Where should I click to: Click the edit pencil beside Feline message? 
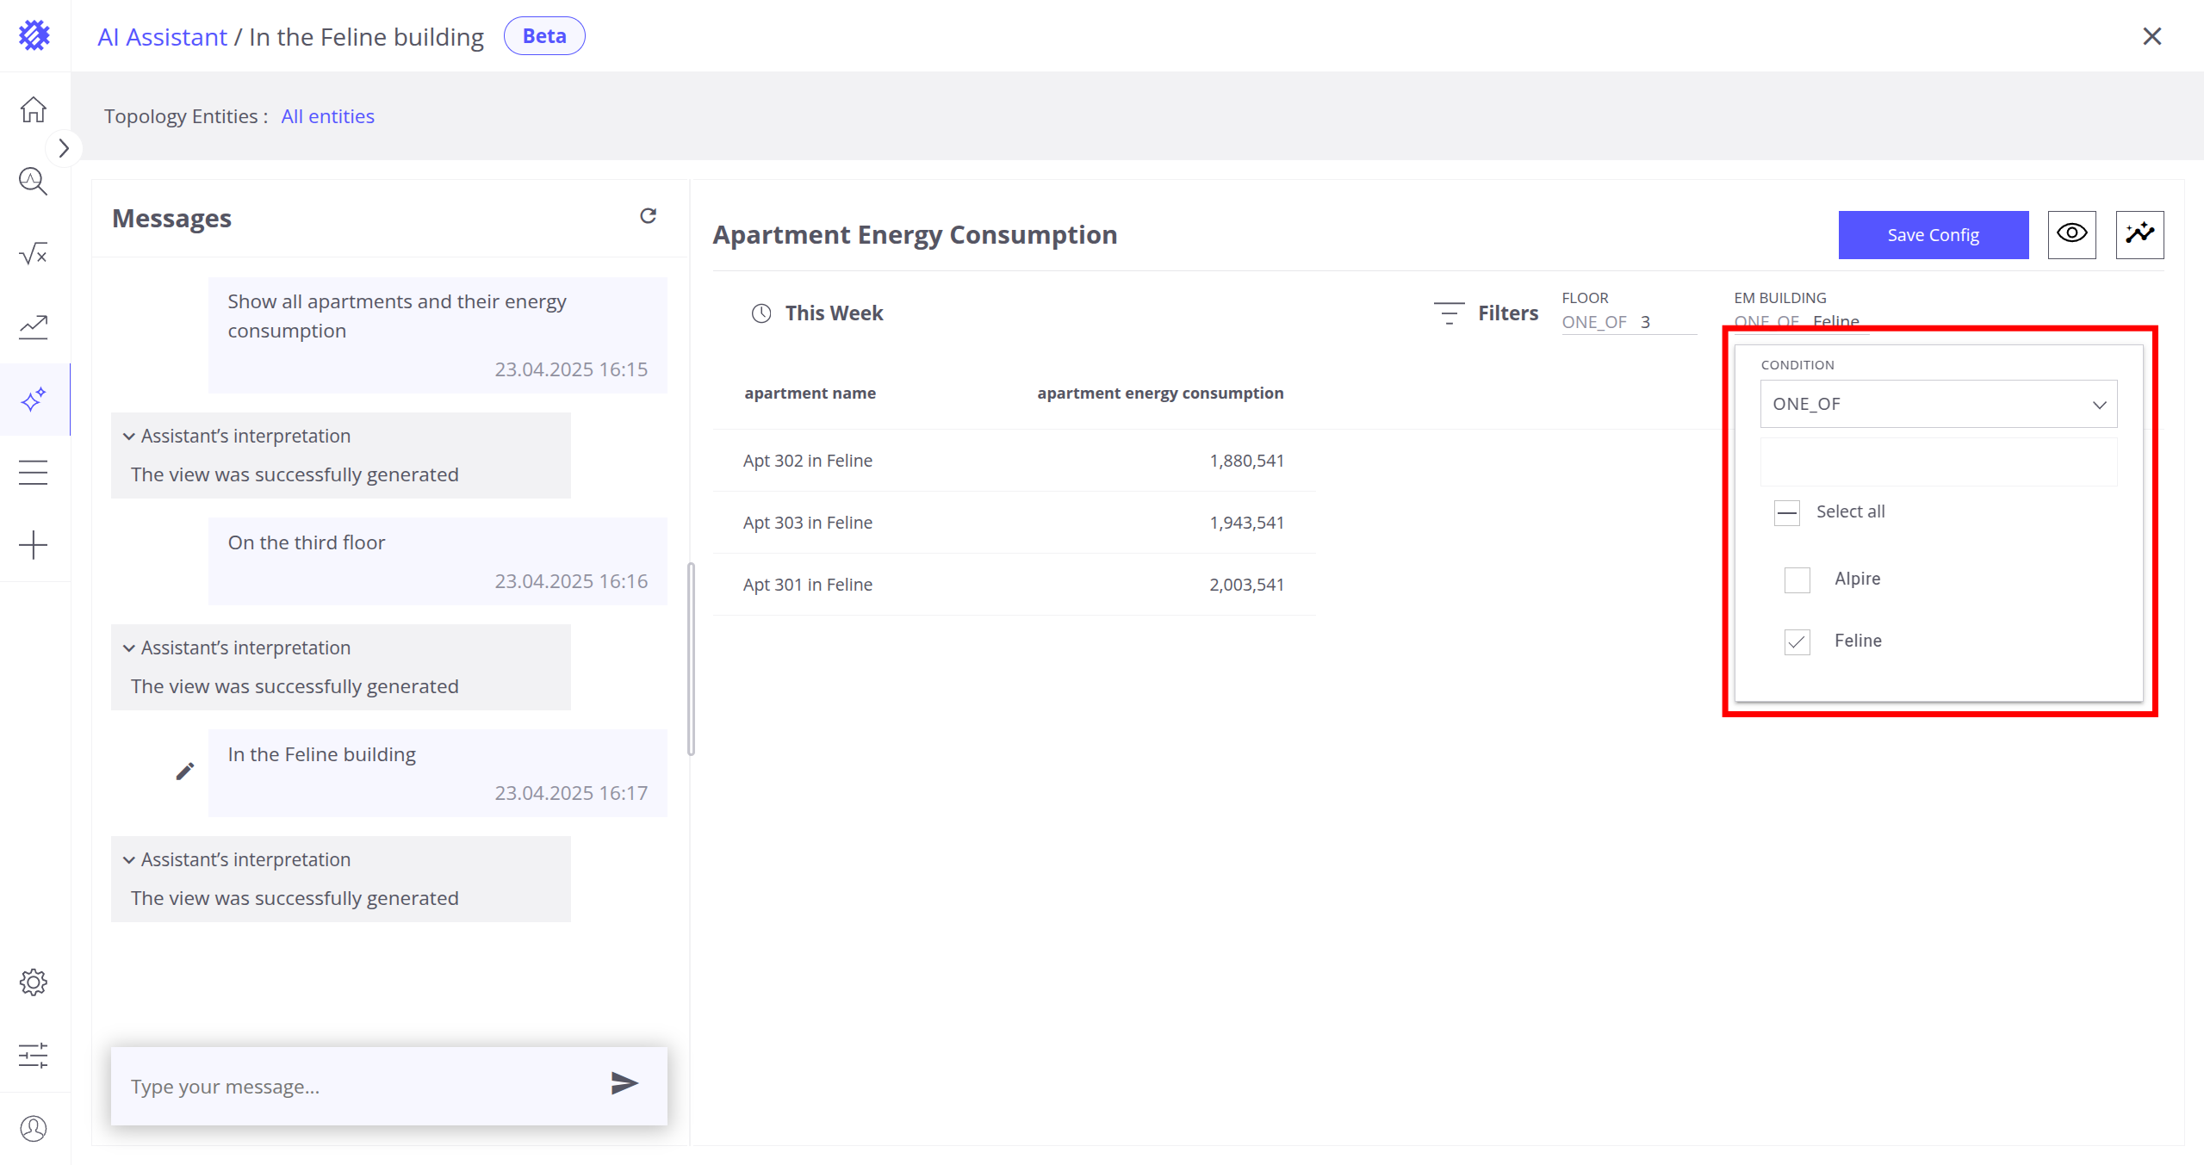point(184,772)
